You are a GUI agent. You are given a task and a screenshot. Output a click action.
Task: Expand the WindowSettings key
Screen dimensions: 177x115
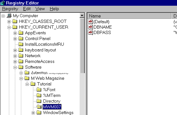point(33,113)
